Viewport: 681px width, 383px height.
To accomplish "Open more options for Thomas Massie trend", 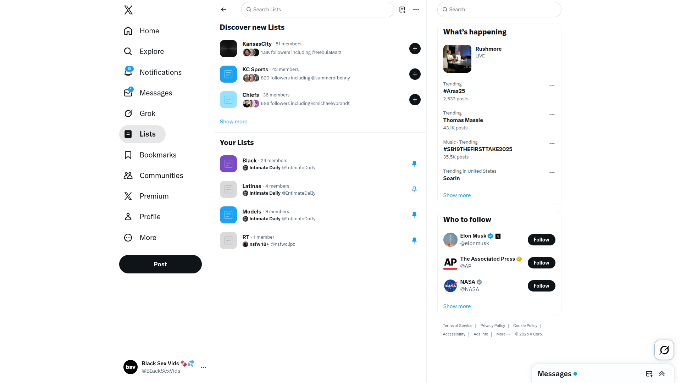I will tap(552, 114).
